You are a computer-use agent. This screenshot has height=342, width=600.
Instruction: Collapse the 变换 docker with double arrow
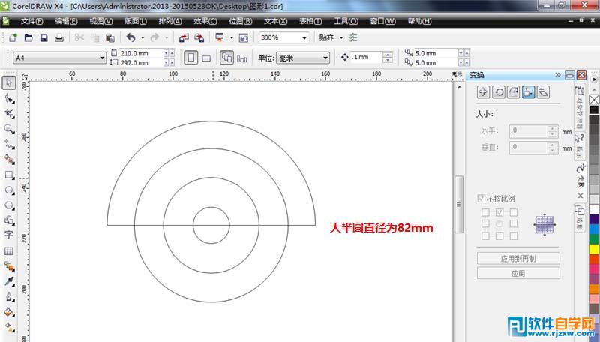(x=557, y=74)
